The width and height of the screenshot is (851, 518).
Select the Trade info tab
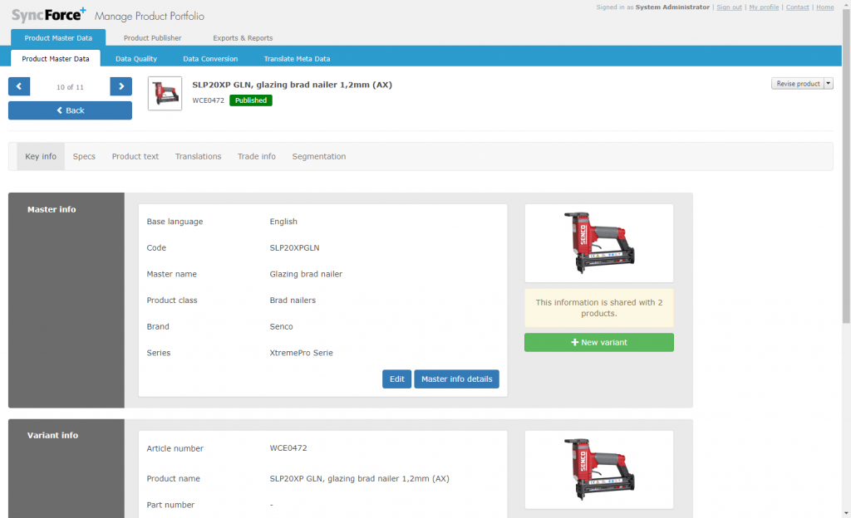pyautogui.click(x=257, y=156)
